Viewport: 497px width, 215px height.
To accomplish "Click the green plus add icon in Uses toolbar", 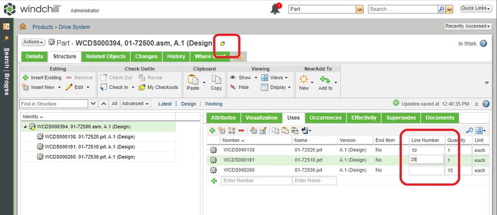I will coord(212,130).
